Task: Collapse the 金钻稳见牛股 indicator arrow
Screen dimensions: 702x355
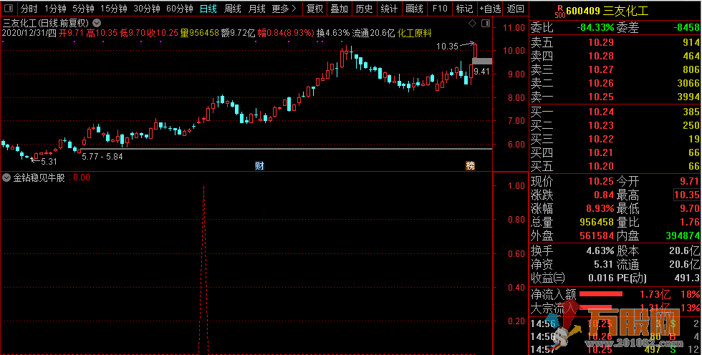Action: pos(6,177)
